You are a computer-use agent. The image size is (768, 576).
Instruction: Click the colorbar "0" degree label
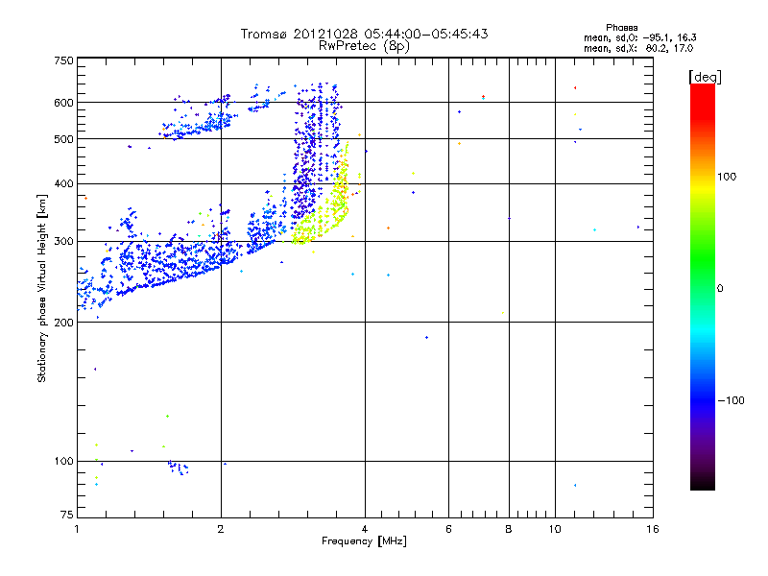pyautogui.click(x=720, y=289)
